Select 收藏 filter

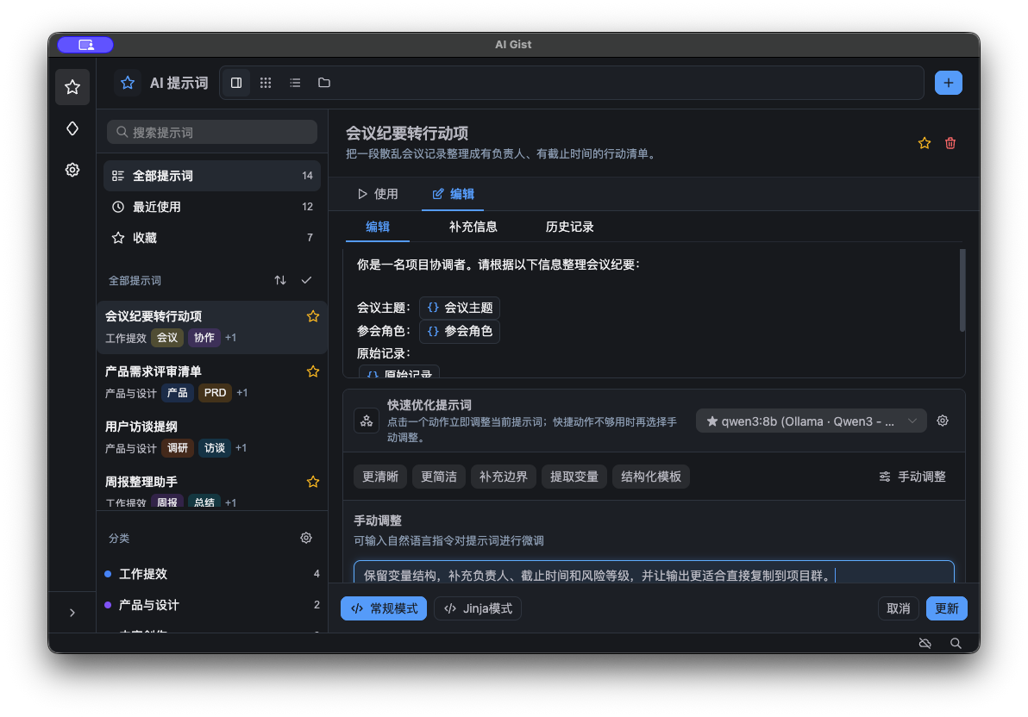point(212,237)
